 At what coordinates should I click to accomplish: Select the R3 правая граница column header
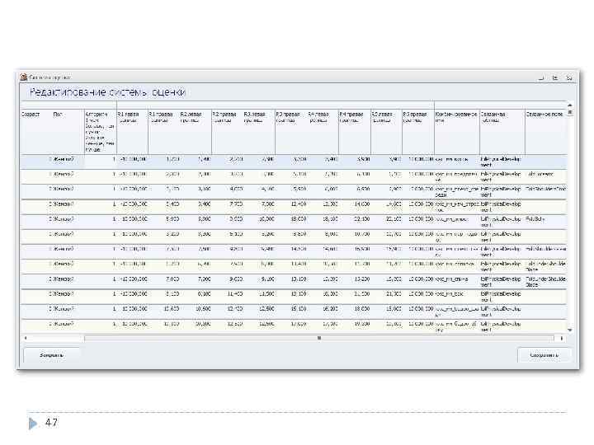tap(291, 131)
